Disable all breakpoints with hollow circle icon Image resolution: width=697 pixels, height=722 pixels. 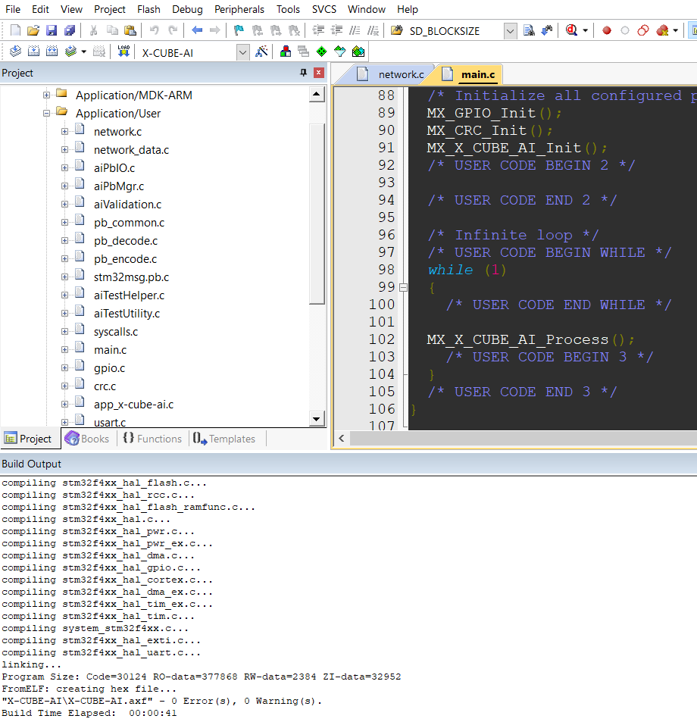624,32
